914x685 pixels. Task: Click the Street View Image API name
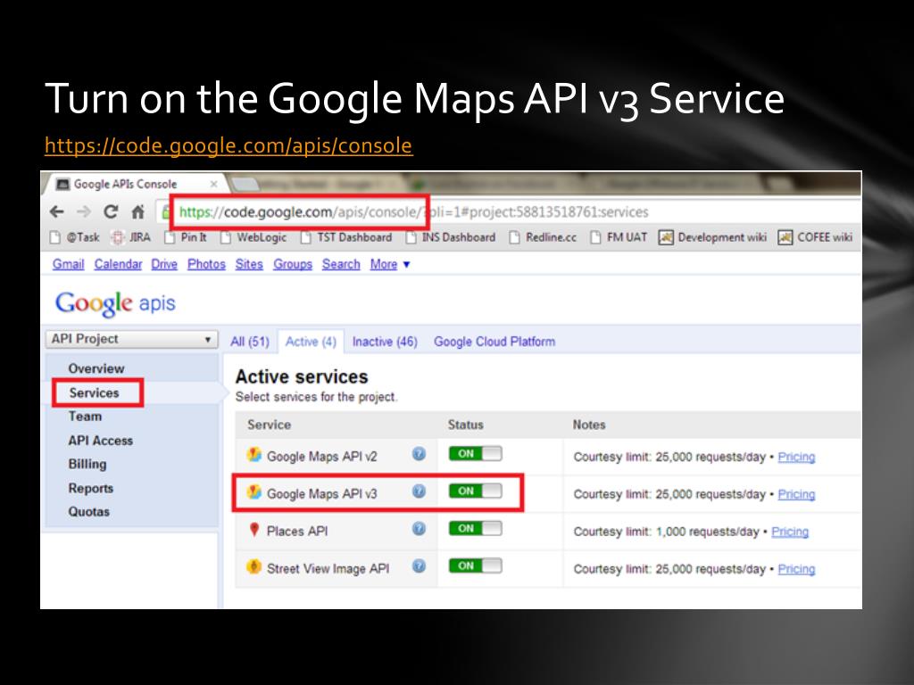[x=328, y=568]
